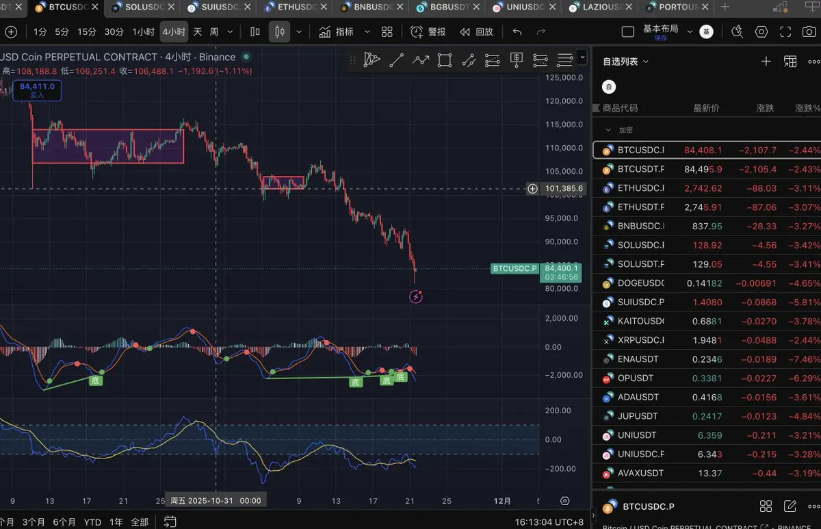This screenshot has width=821, height=529.
Task: Select the long position dollar tool
Action: click(x=517, y=60)
